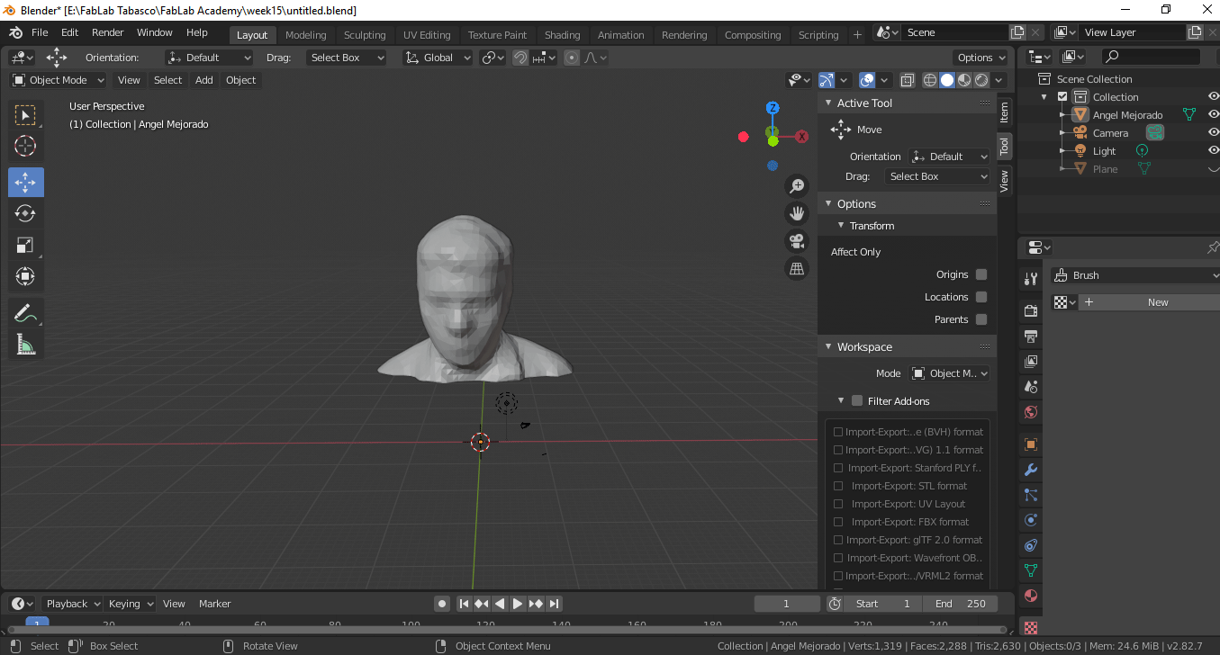Click the camera view icon in viewport
This screenshot has width=1220, height=655.
[797, 240]
